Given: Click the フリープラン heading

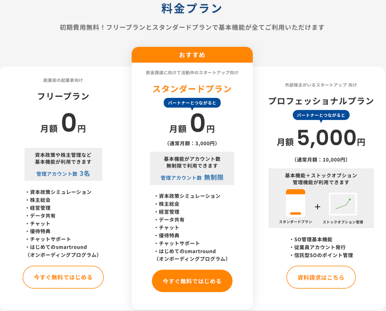Looking at the screenshot, I should pyautogui.click(x=63, y=96).
